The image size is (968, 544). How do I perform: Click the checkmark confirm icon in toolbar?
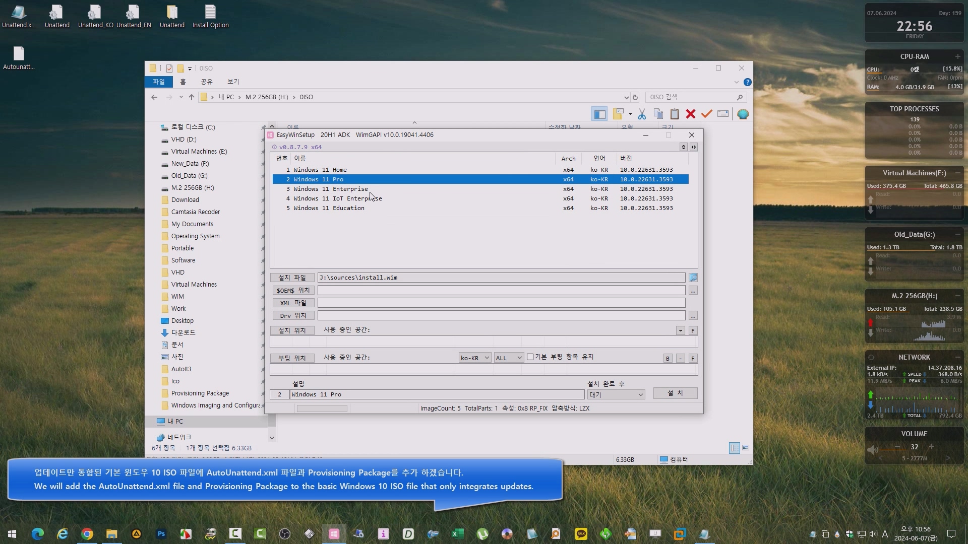pos(707,113)
